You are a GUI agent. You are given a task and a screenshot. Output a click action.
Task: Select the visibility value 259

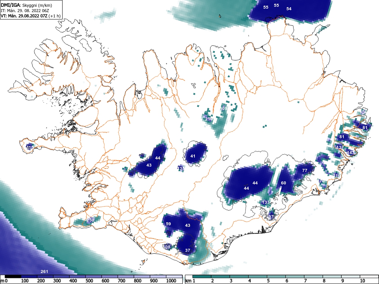tap(209, 119)
